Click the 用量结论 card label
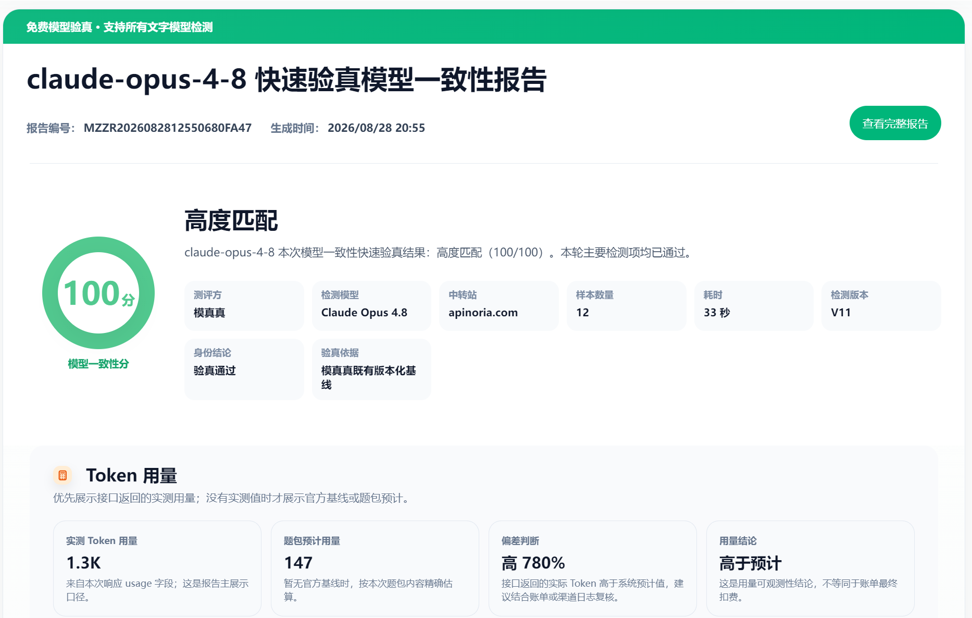This screenshot has width=972, height=618. pos(738,541)
